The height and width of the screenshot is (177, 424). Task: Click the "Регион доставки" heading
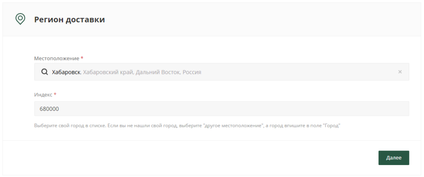tap(69, 19)
